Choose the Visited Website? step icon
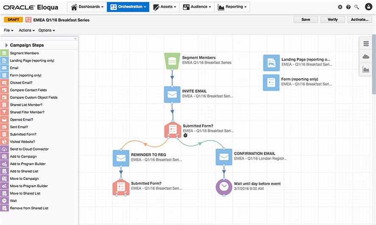Image resolution: width=376 pixels, height=225 pixels. [x=4, y=142]
